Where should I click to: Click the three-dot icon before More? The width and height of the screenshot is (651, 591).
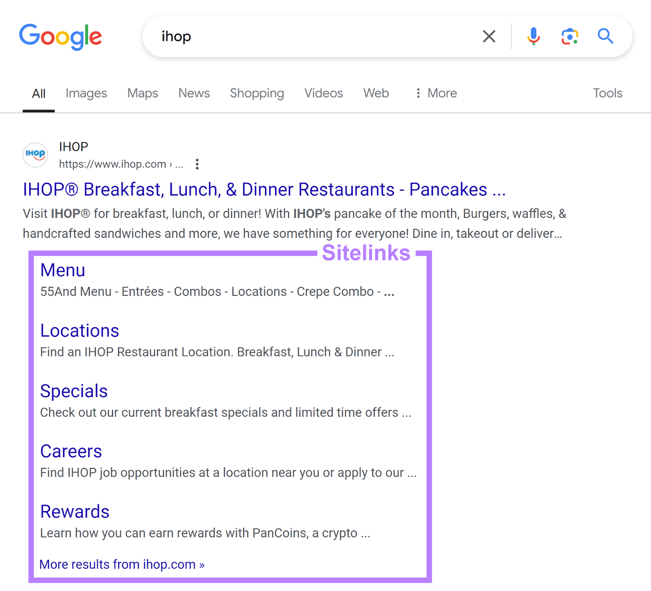(x=418, y=93)
